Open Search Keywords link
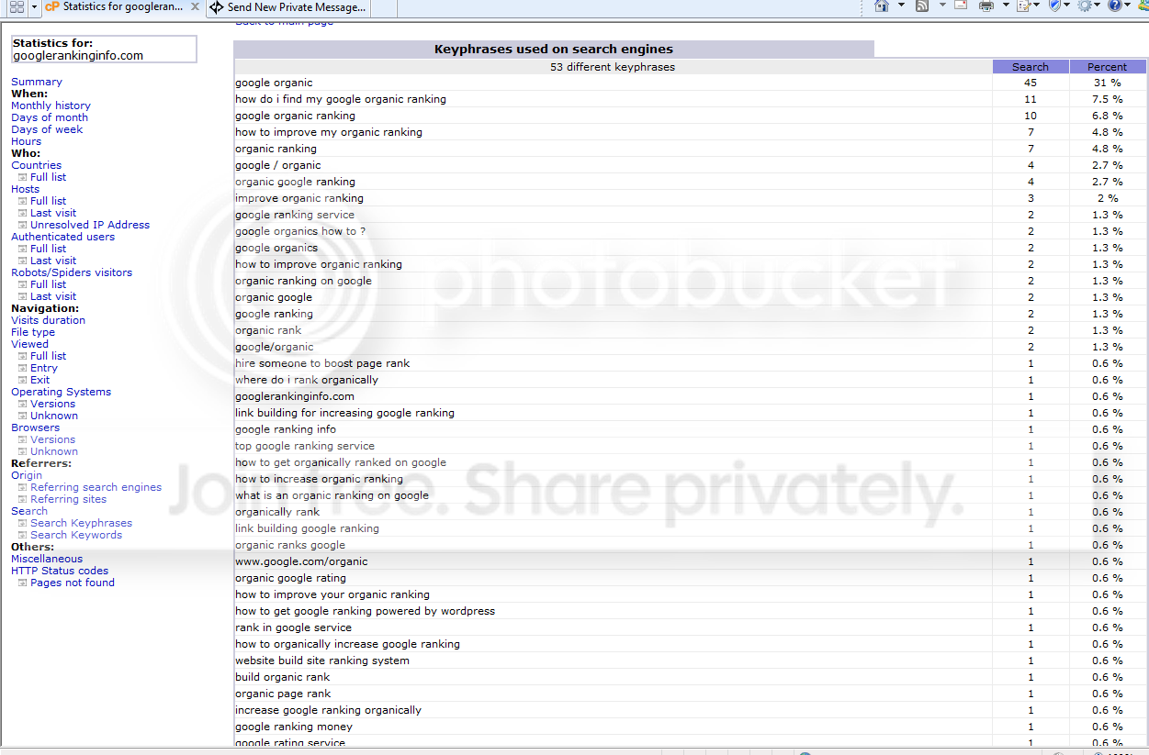The width and height of the screenshot is (1149, 755). [x=76, y=535]
